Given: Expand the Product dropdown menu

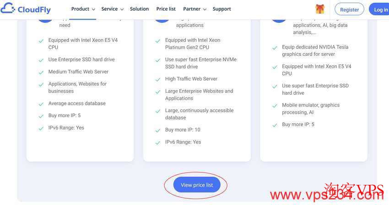Looking at the screenshot, I should point(83,9).
